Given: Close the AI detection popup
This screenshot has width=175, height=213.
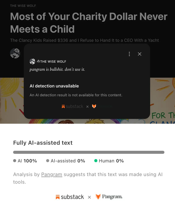Looking at the screenshot, I should [139, 54].
